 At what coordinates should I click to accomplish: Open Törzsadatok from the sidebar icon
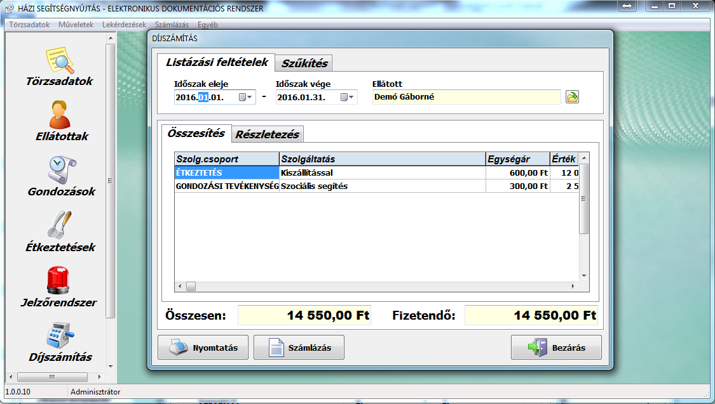point(60,61)
